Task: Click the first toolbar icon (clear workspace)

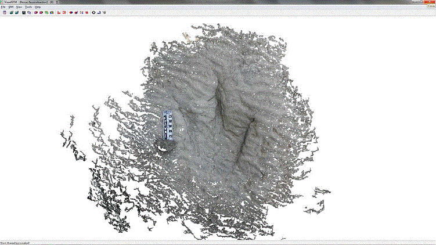Action: (x=5, y=12)
